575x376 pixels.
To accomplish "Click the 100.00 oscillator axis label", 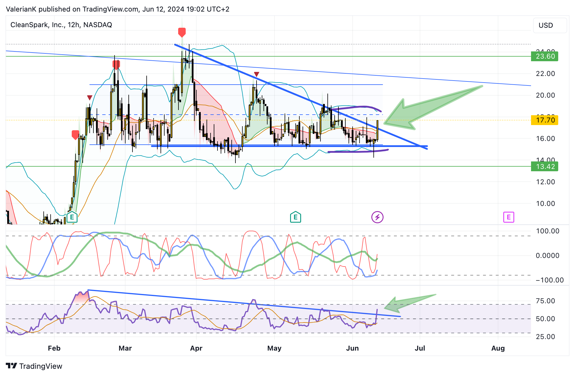I will click(x=548, y=231).
